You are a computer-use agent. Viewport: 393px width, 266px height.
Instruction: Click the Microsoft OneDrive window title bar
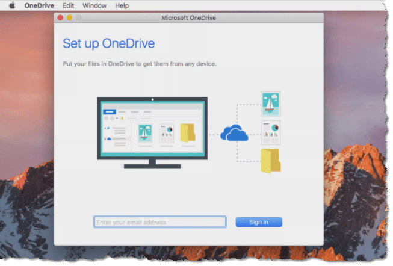point(188,18)
